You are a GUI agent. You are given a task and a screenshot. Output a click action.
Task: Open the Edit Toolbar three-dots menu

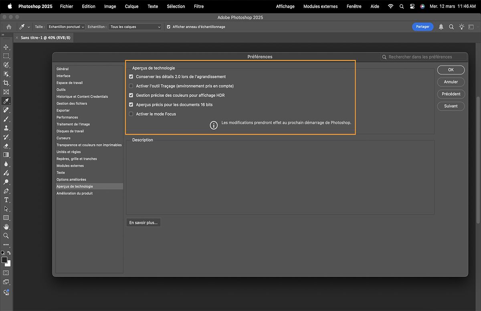click(x=6, y=244)
